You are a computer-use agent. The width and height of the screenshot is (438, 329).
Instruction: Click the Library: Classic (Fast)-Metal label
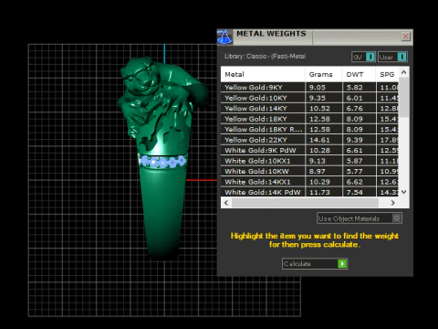pos(265,57)
